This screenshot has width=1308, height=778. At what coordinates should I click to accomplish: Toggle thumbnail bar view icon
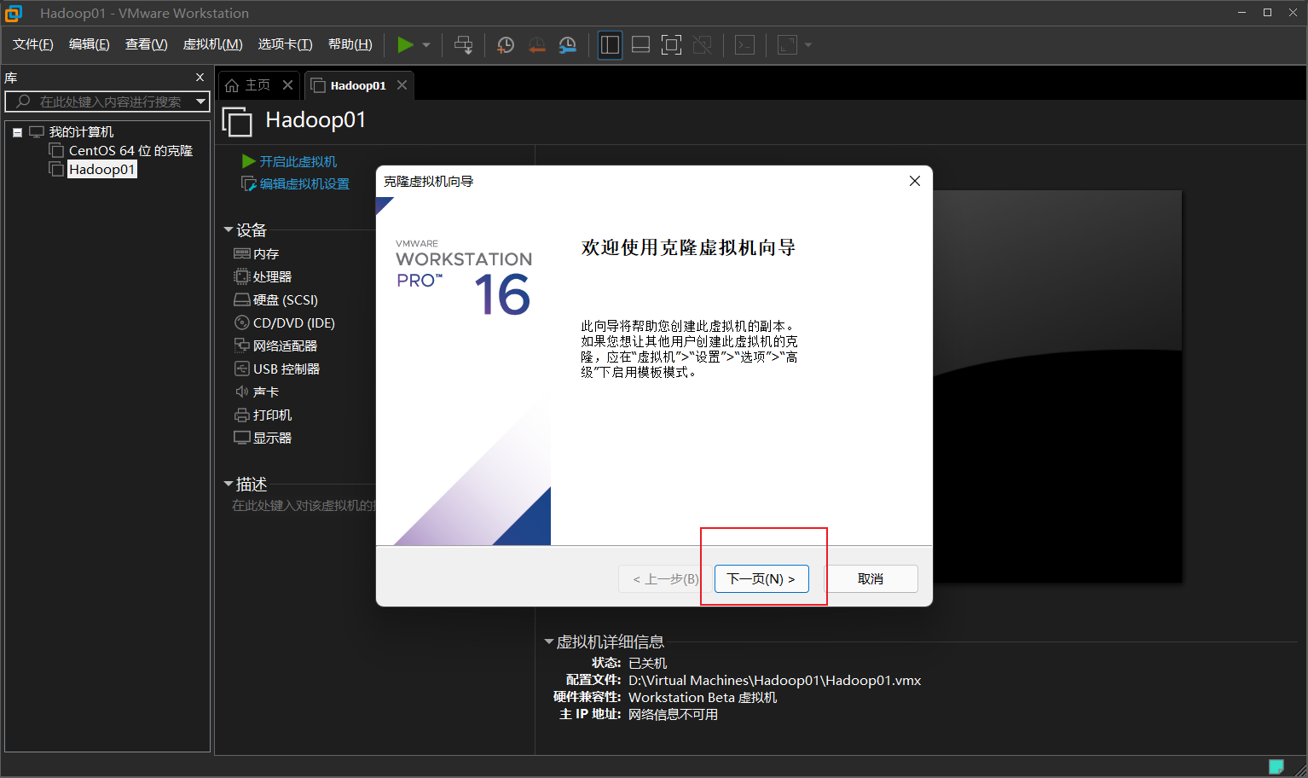640,45
